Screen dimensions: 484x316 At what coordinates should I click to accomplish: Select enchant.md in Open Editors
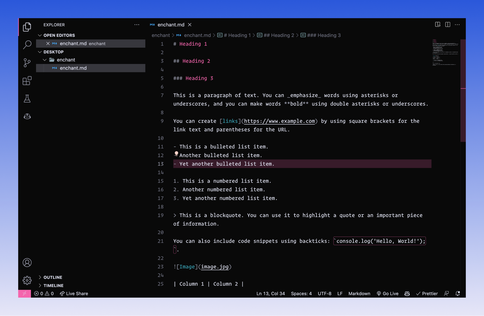91,44
